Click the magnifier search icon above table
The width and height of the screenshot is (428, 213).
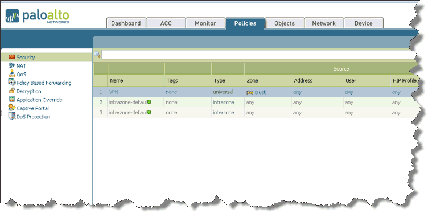pyautogui.click(x=97, y=54)
